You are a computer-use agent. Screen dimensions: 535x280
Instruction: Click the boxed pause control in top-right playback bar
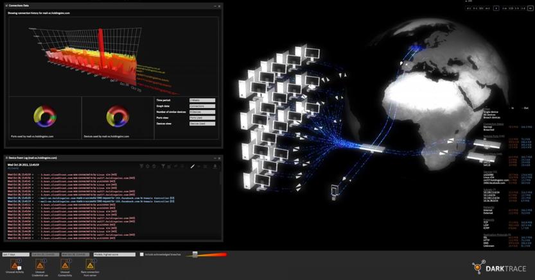[x=496, y=8]
